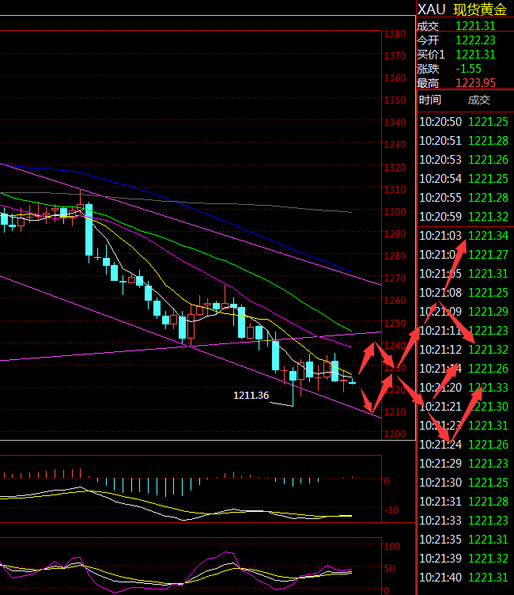The height and width of the screenshot is (595, 514).
Task: Click the 时间 column header
Action: click(430, 100)
